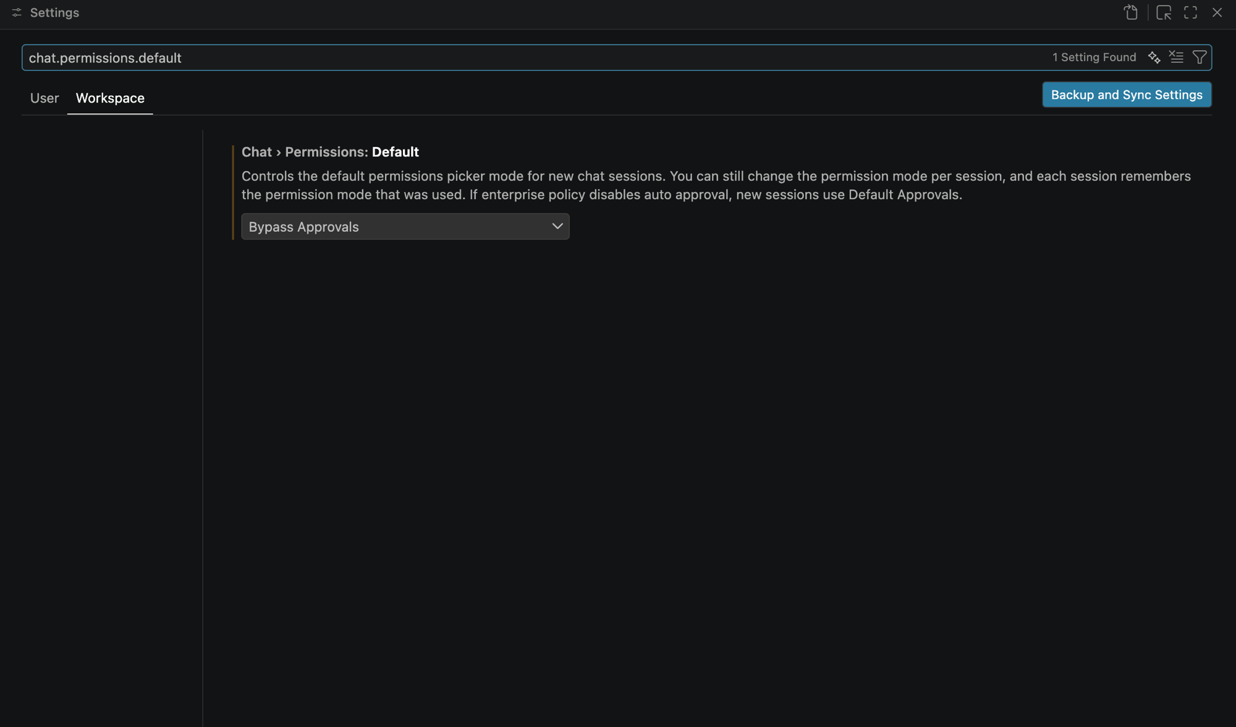Clear the settings search input
The width and height of the screenshot is (1236, 727).
1176,57
